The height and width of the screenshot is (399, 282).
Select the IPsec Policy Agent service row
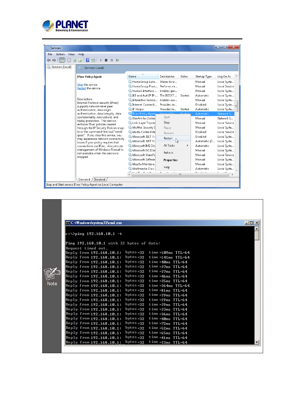pyautogui.click(x=181, y=114)
